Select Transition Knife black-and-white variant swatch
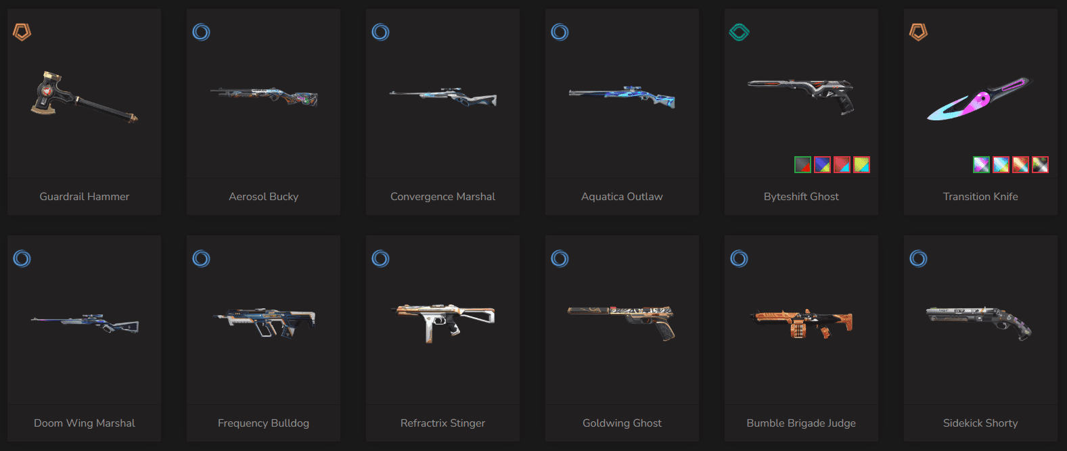The image size is (1067, 451). (1040, 164)
